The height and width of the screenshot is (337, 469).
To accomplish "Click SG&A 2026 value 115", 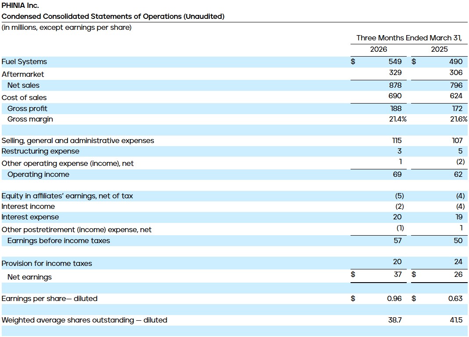I will pos(397,141).
